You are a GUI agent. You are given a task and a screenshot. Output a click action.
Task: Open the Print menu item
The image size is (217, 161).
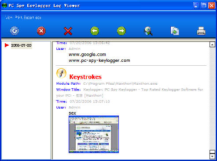point(18,18)
